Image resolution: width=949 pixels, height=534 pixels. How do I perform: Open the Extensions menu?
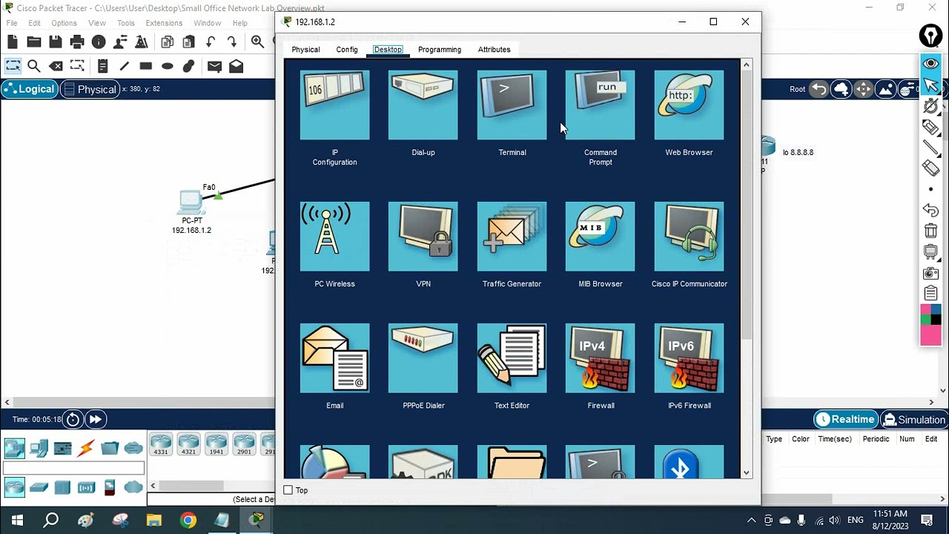[x=164, y=23]
